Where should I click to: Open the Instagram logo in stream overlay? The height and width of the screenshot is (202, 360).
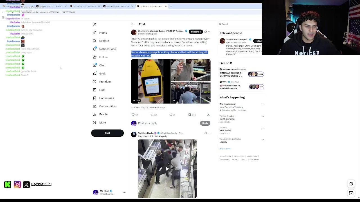[x=17, y=184]
